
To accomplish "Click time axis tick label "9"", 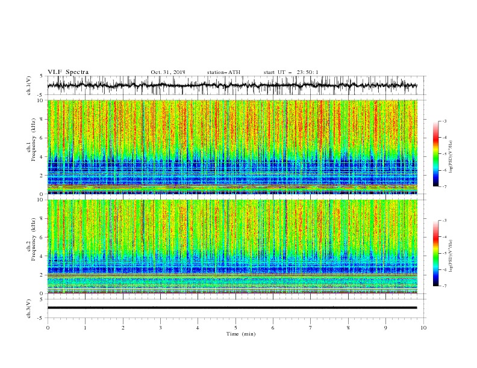I will click(x=385, y=328).
